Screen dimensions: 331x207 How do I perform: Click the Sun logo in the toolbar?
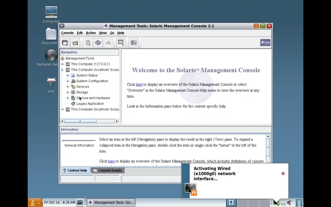(x=265, y=43)
